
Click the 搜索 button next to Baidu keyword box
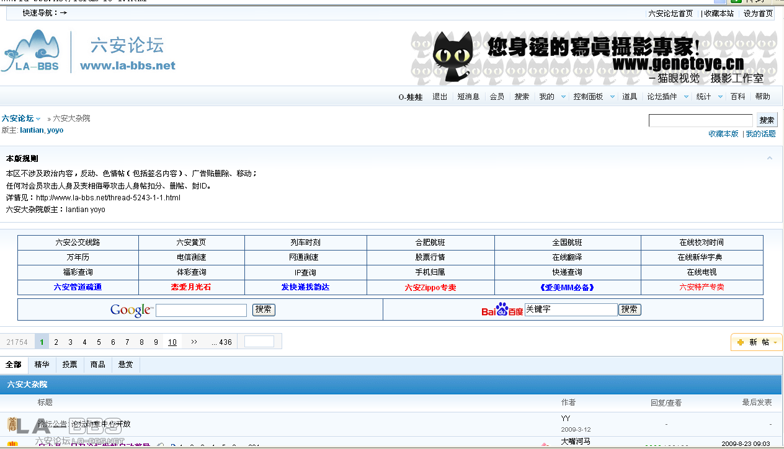tap(629, 309)
